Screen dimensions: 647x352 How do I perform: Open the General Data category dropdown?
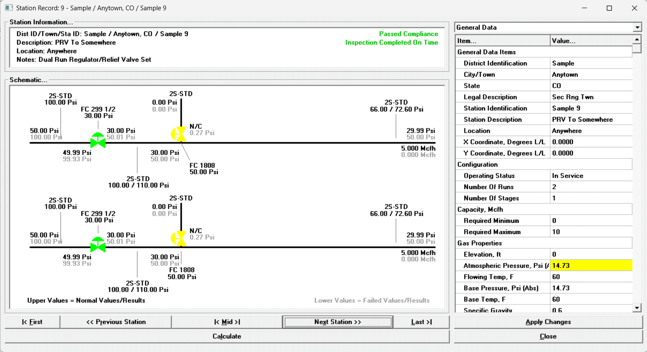click(x=637, y=27)
